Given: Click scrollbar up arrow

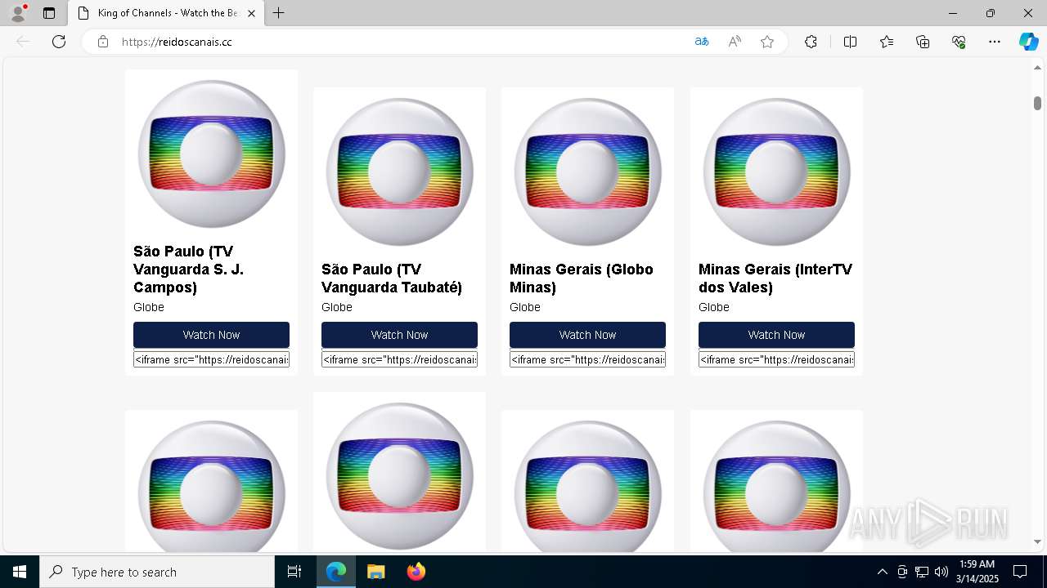Looking at the screenshot, I should pyautogui.click(x=1037, y=69).
